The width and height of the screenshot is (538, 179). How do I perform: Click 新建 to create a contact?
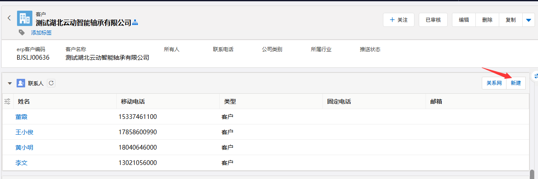point(516,83)
